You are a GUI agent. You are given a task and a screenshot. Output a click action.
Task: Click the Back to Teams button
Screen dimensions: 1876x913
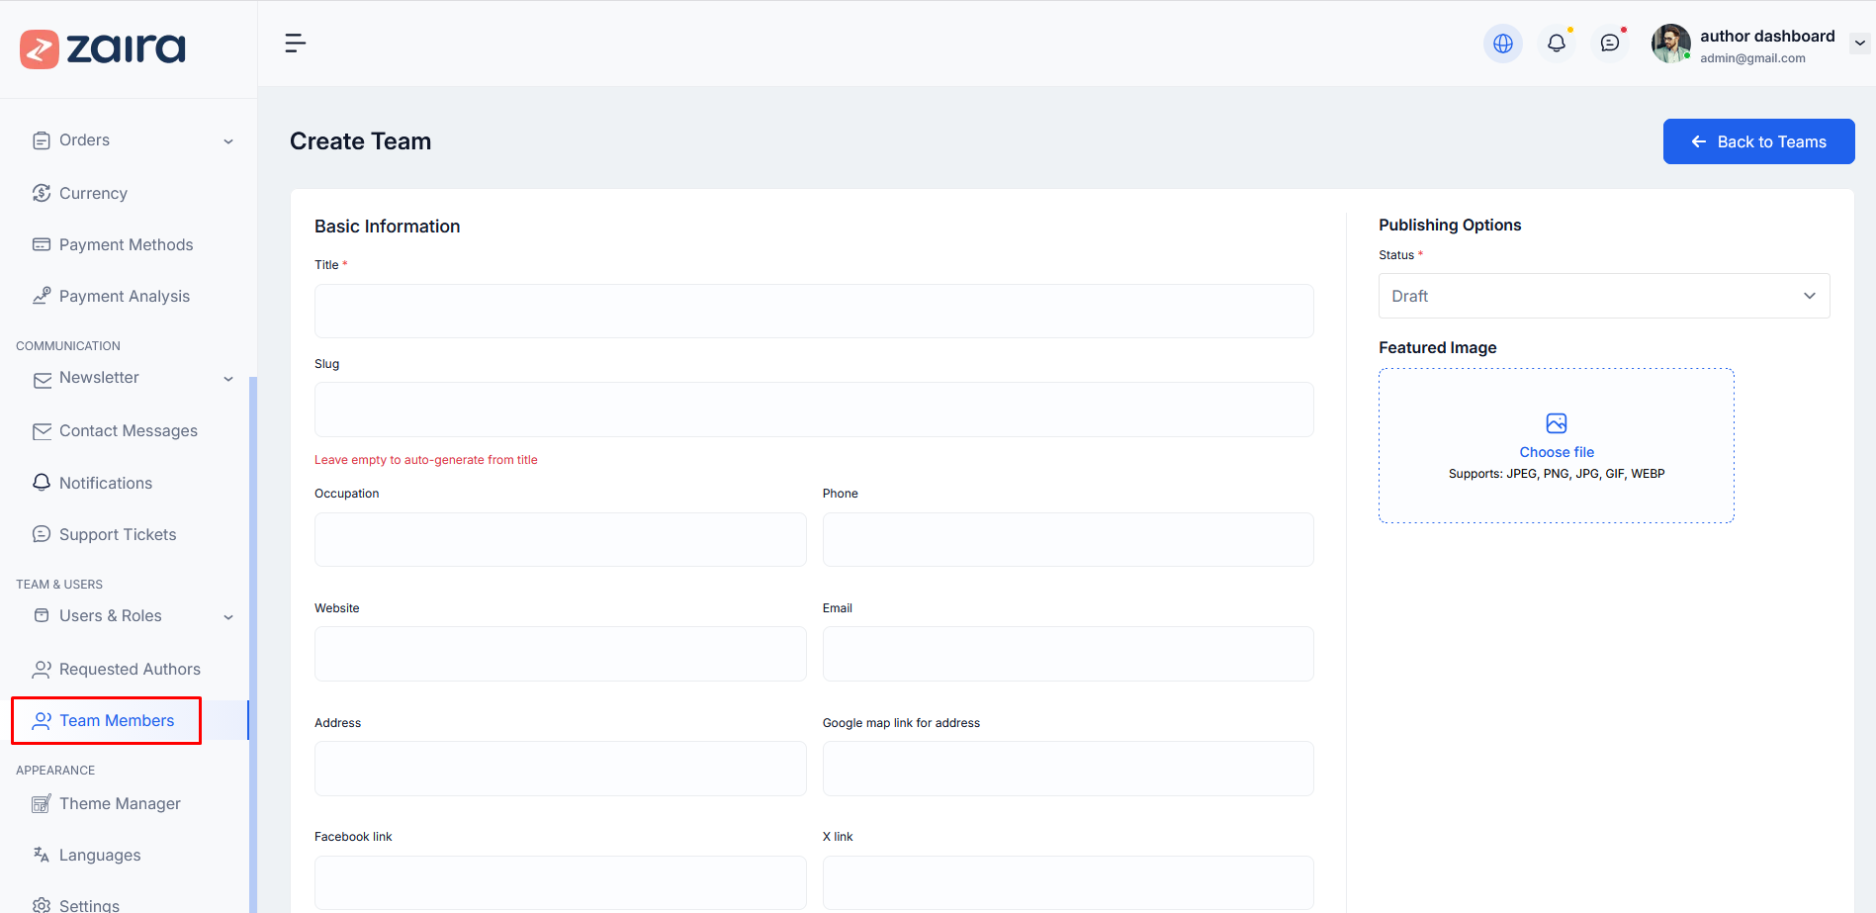pos(1757,141)
